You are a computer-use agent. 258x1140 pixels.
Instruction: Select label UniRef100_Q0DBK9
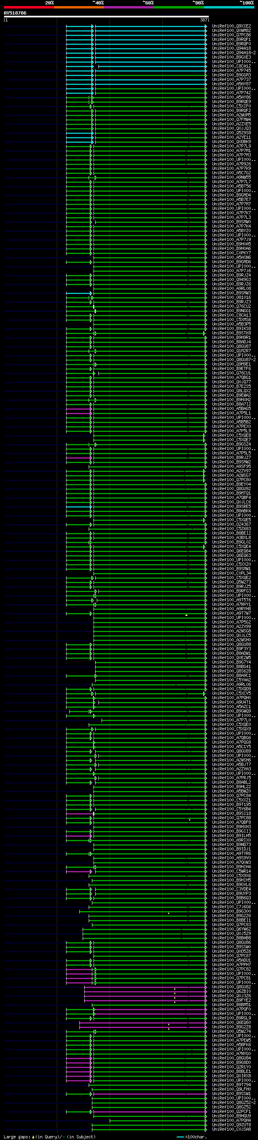point(231,142)
